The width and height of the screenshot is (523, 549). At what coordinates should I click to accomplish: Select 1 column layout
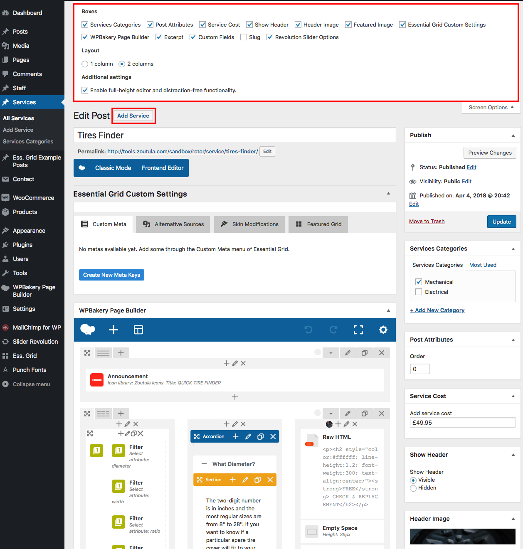85,64
